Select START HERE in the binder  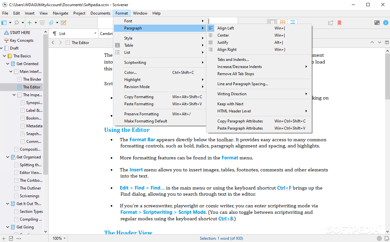20,33
